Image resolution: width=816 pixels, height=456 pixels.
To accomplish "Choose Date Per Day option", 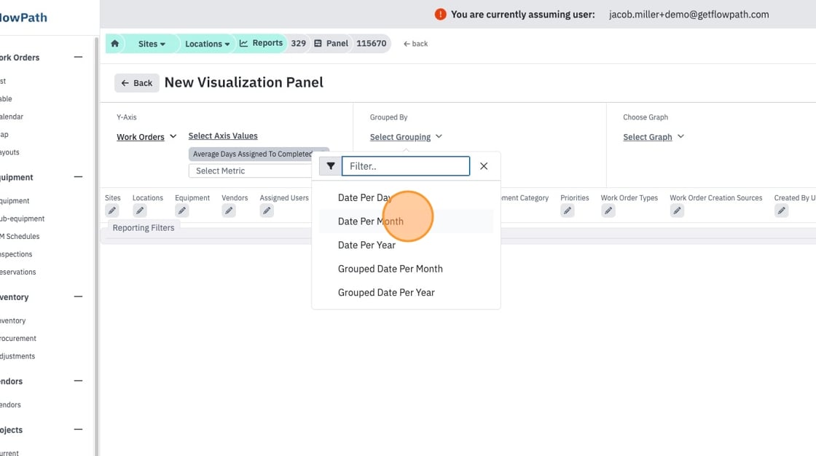I will [406, 198].
